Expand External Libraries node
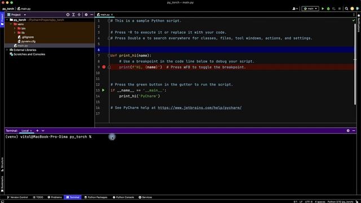This screenshot has height=203, width=361. point(7,50)
